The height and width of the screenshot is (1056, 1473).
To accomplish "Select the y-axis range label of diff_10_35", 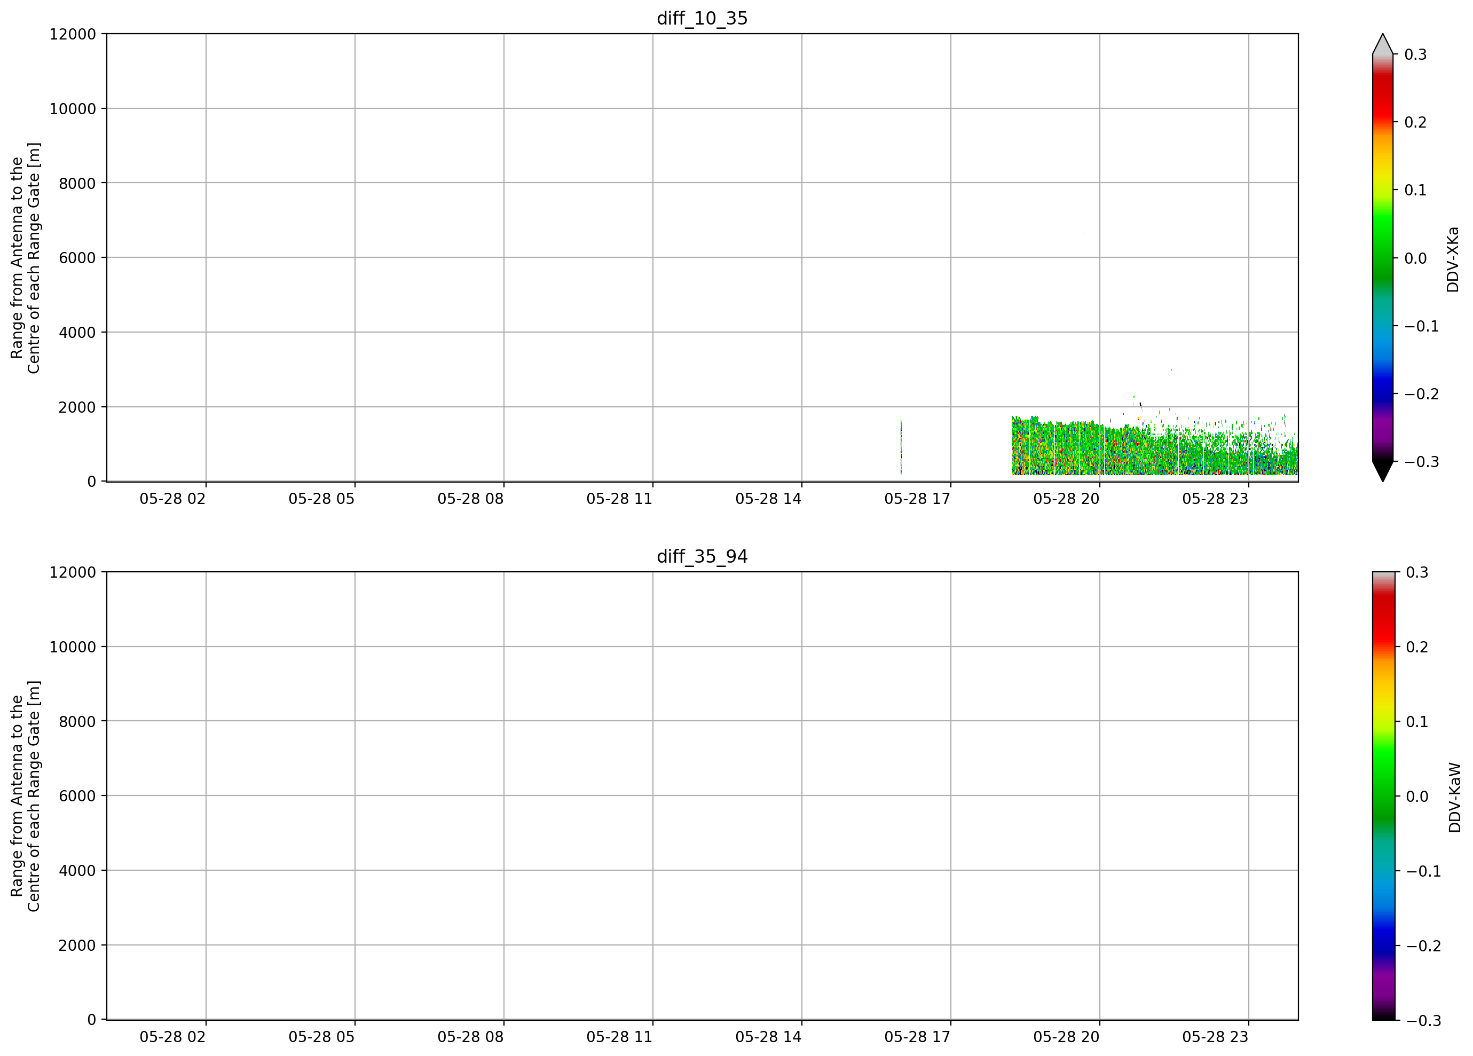I will 25,258.
